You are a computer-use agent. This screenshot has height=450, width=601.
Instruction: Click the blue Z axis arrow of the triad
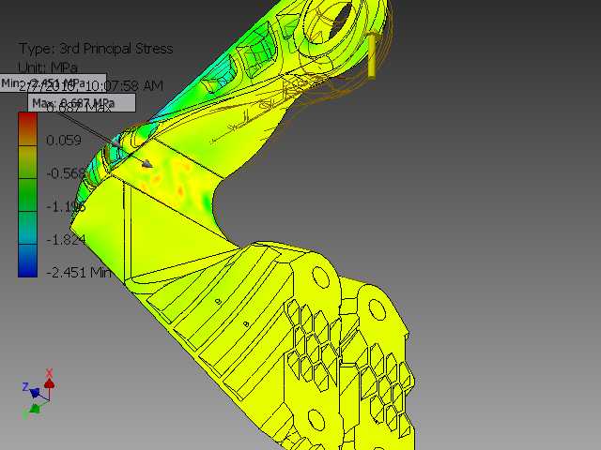tap(34, 392)
